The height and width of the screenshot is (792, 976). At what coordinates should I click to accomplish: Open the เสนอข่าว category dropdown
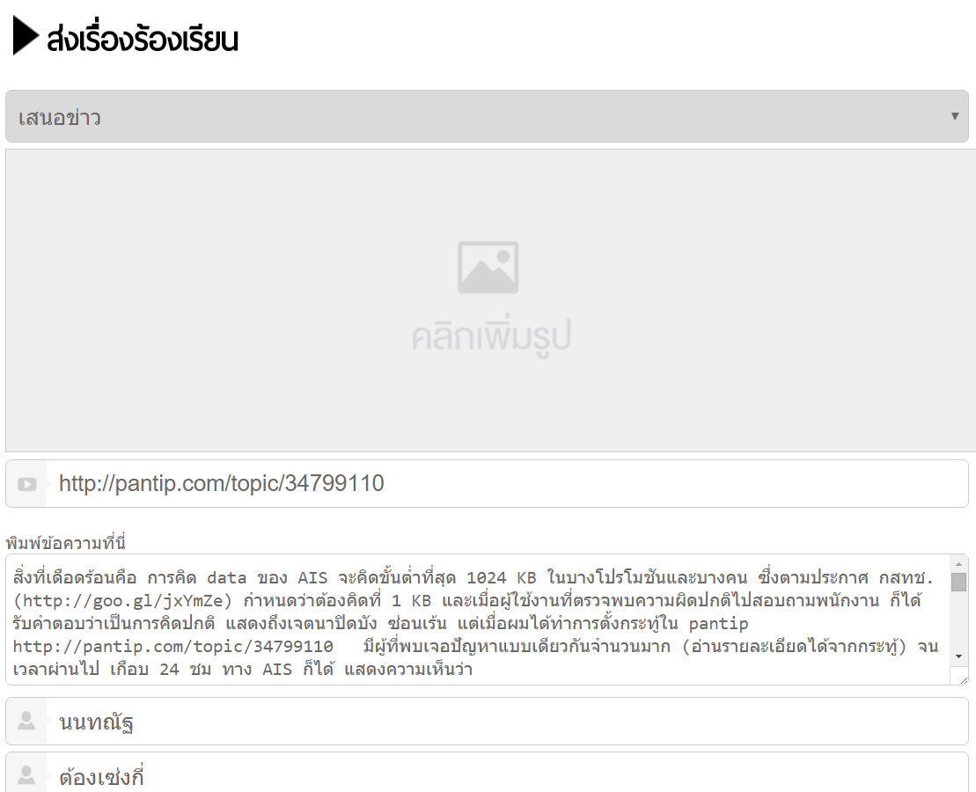pyautogui.click(x=487, y=116)
